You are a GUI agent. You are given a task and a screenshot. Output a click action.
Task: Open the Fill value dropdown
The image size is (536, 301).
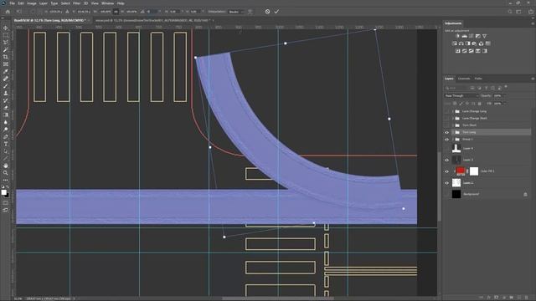click(x=504, y=104)
